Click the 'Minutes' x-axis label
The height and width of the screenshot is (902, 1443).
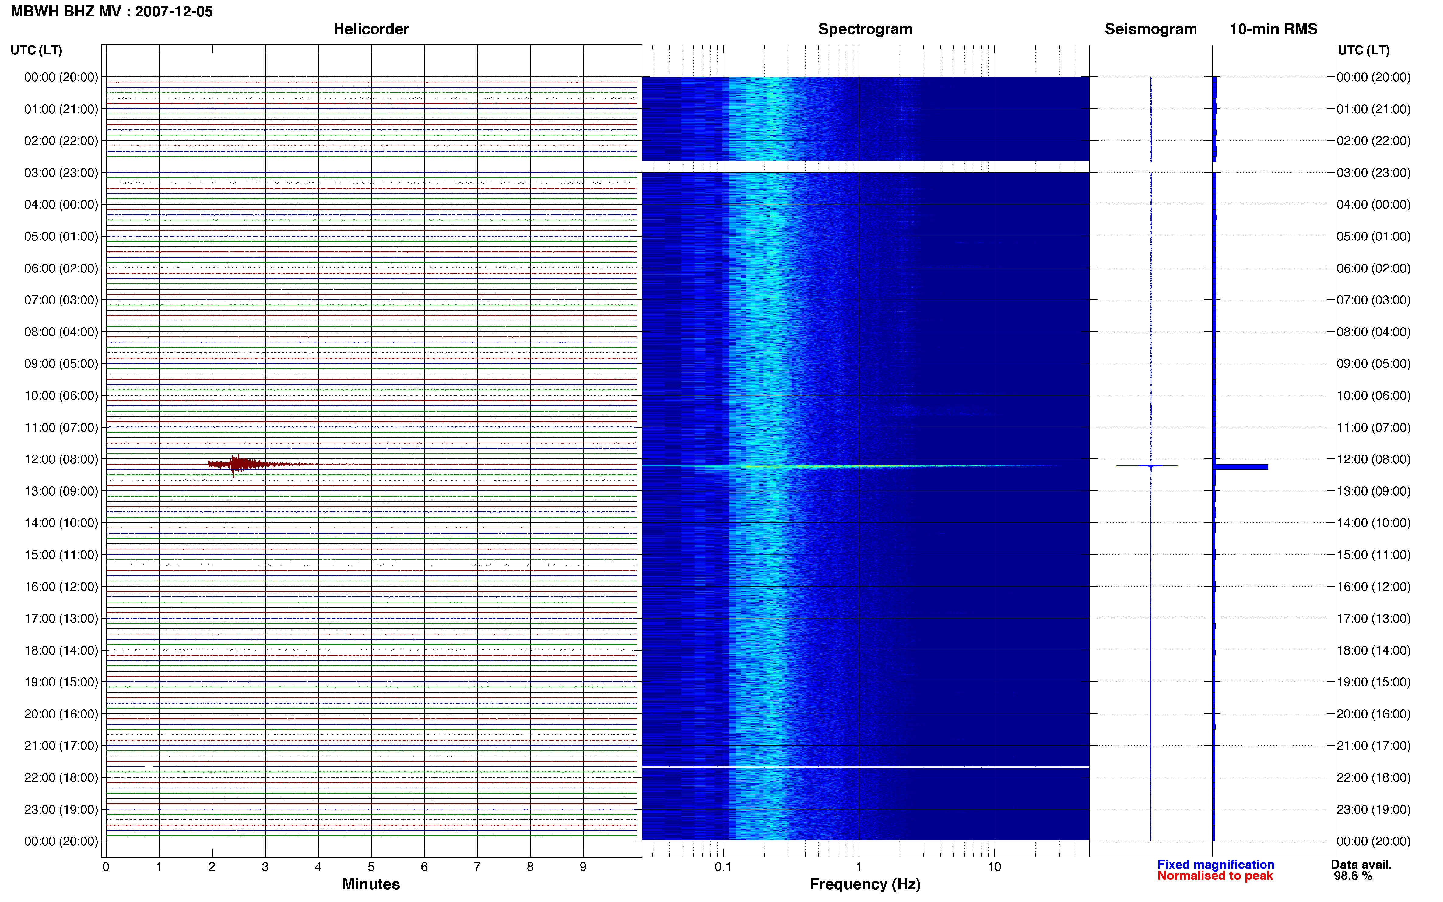pyautogui.click(x=370, y=884)
